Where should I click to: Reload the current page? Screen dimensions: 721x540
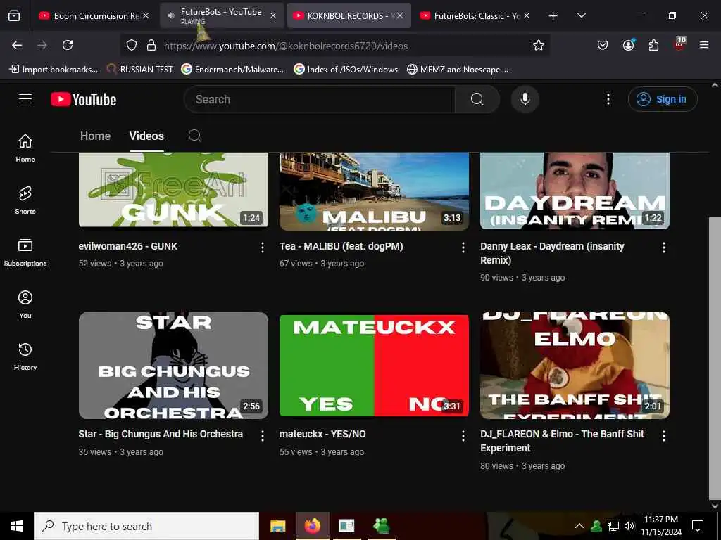68,45
